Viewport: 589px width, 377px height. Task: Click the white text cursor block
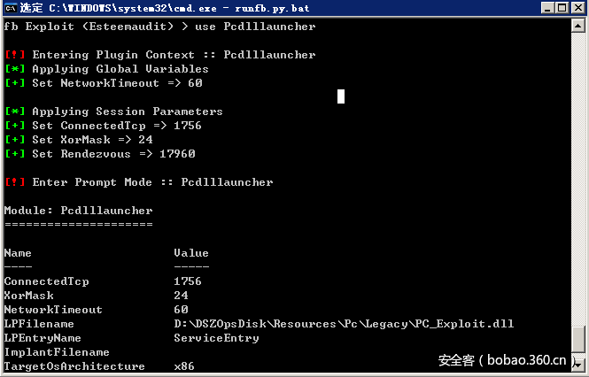(341, 96)
